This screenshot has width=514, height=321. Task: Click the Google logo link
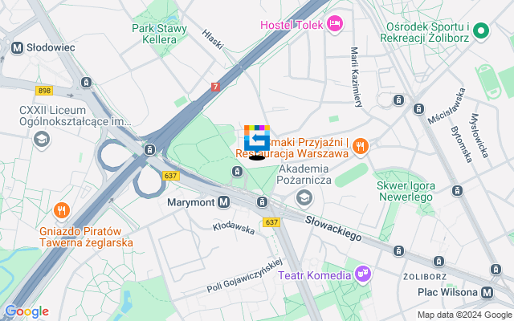point(27,311)
